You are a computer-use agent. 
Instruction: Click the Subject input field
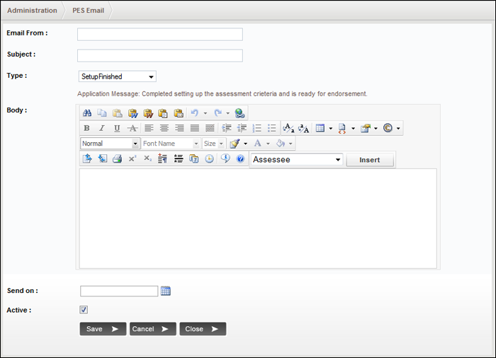[x=160, y=56]
